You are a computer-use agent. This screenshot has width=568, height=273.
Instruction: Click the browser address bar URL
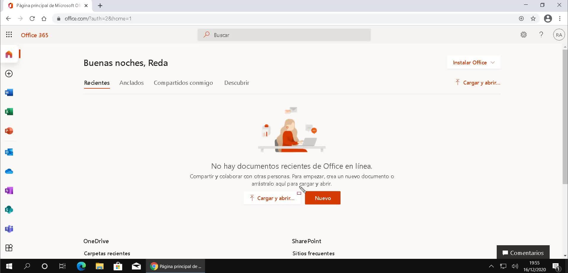pyautogui.click(x=98, y=19)
